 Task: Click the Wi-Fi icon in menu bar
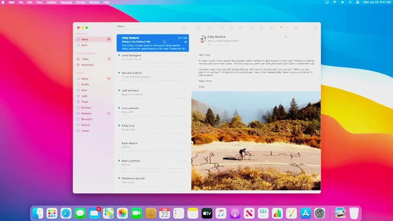pyautogui.click(x=335, y=2)
